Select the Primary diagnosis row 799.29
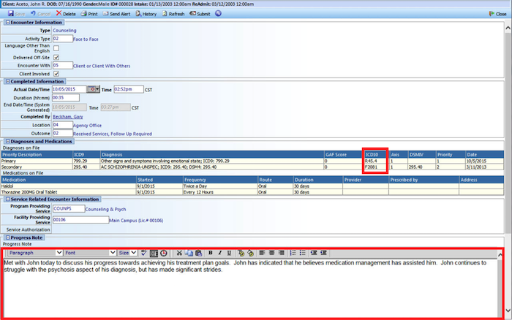Viewport: 512px width, 320px height. click(x=252, y=161)
